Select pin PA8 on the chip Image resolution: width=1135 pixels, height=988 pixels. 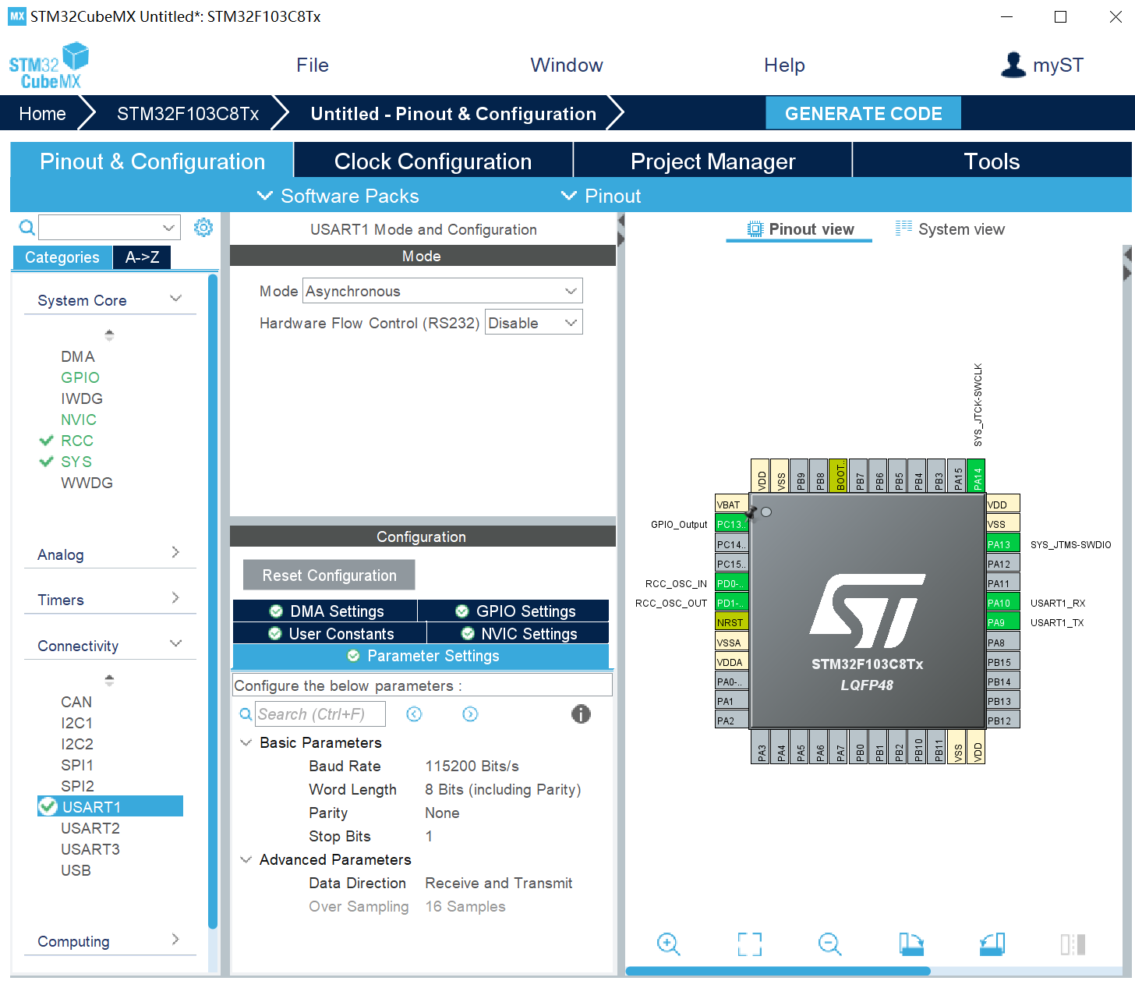(x=1002, y=643)
